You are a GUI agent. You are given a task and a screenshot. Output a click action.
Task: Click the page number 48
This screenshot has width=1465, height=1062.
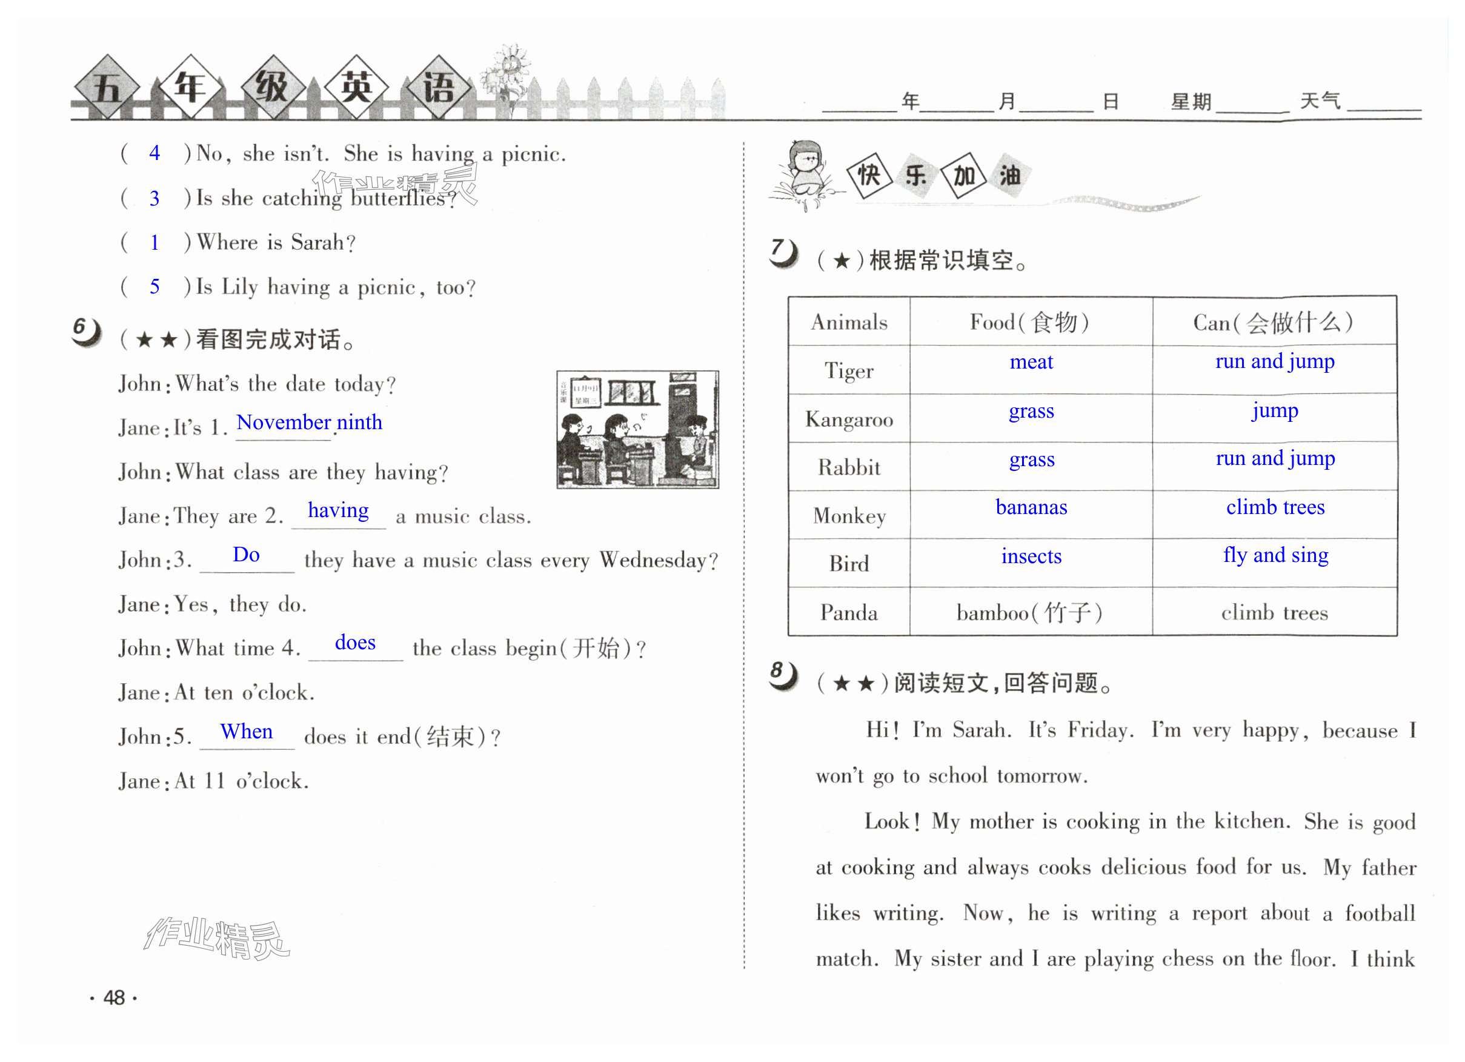pyautogui.click(x=114, y=998)
